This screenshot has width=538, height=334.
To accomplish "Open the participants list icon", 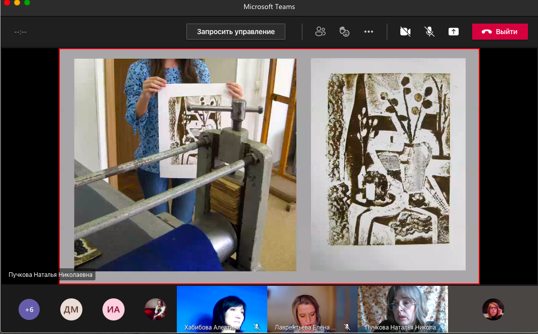I will [320, 32].
